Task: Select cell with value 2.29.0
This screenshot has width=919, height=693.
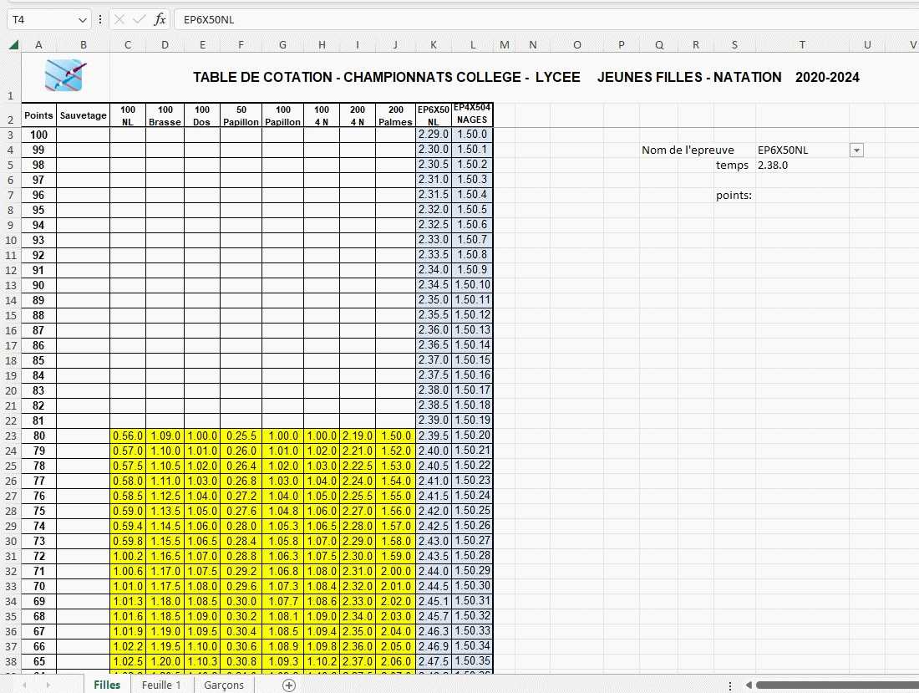Action: [x=433, y=135]
